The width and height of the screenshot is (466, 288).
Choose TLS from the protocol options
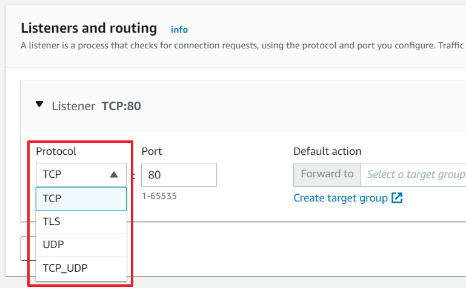(81, 221)
